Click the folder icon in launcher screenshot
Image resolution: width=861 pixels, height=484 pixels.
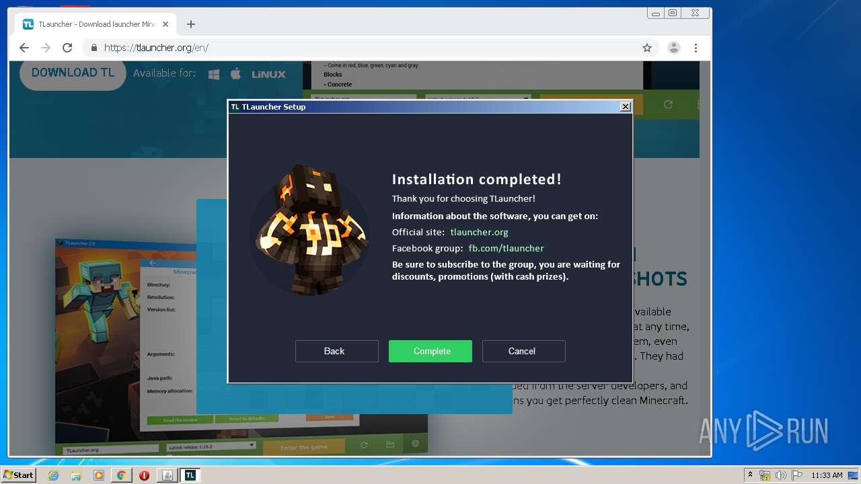(x=390, y=445)
